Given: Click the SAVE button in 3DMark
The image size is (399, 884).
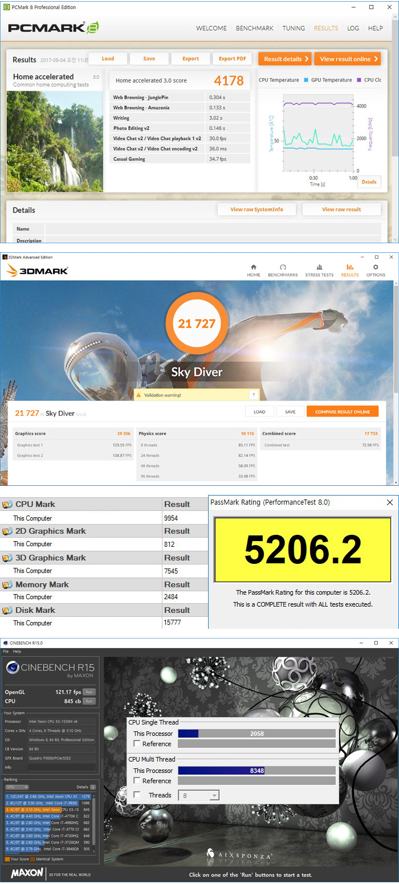Looking at the screenshot, I should click(x=290, y=412).
